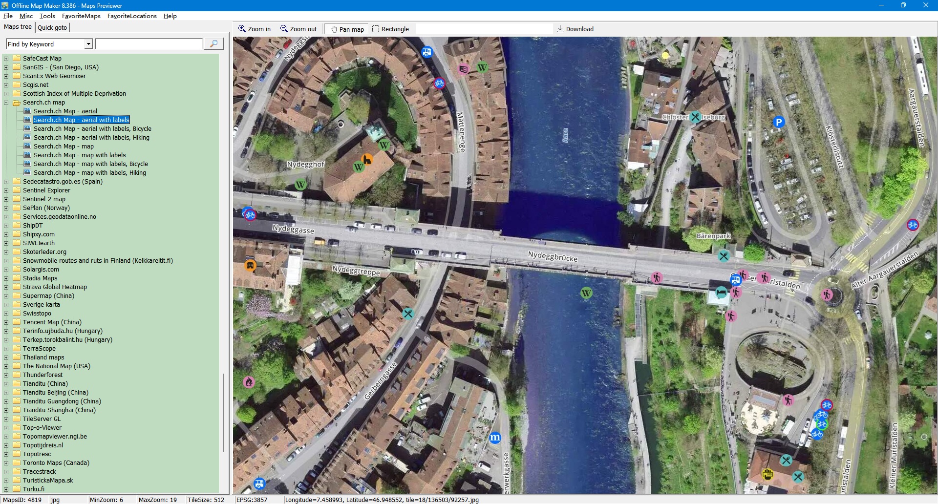Click the pink theatre mask marker
The width and height of the screenshot is (938, 504).
pyautogui.click(x=463, y=69)
